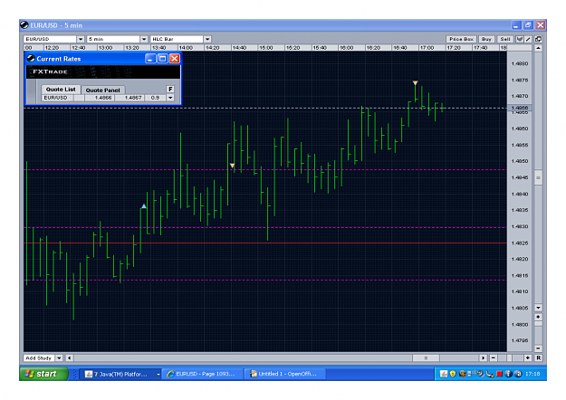This screenshot has height=400, width=566.
Task: Zoom out horizontal time axis with minus
Action: click(493, 357)
